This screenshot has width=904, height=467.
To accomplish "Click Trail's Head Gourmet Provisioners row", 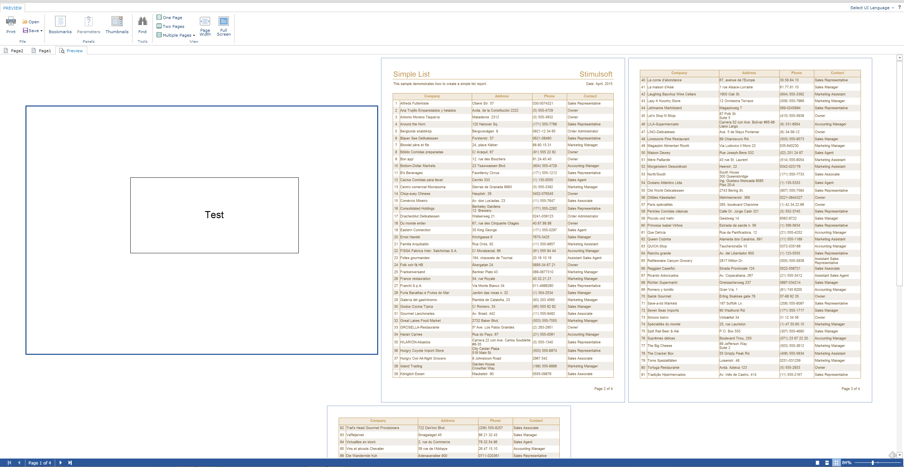I will [449, 428].
